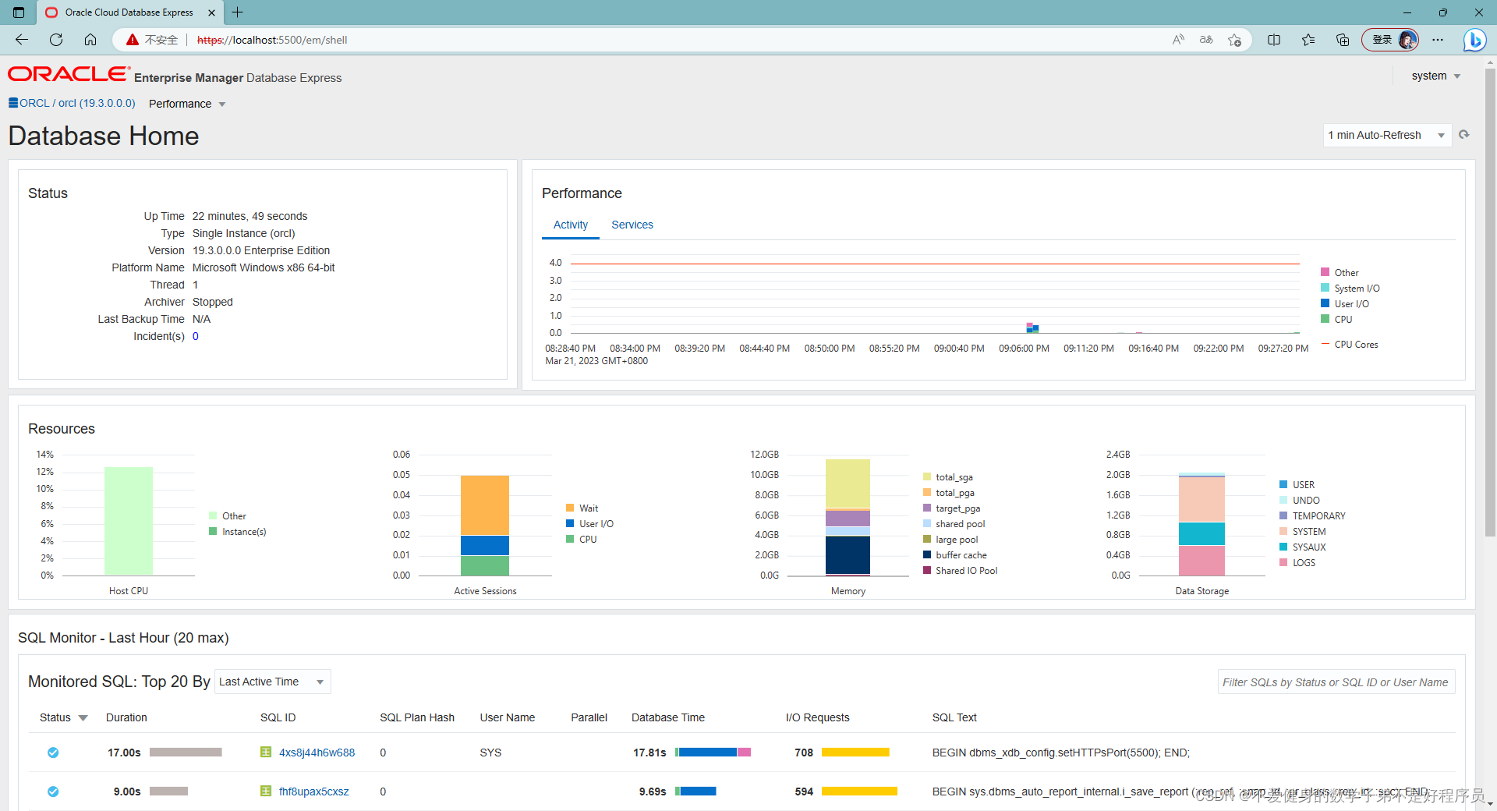Click the System I/O legend swatch
This screenshot has width=1497, height=811.
point(1325,288)
